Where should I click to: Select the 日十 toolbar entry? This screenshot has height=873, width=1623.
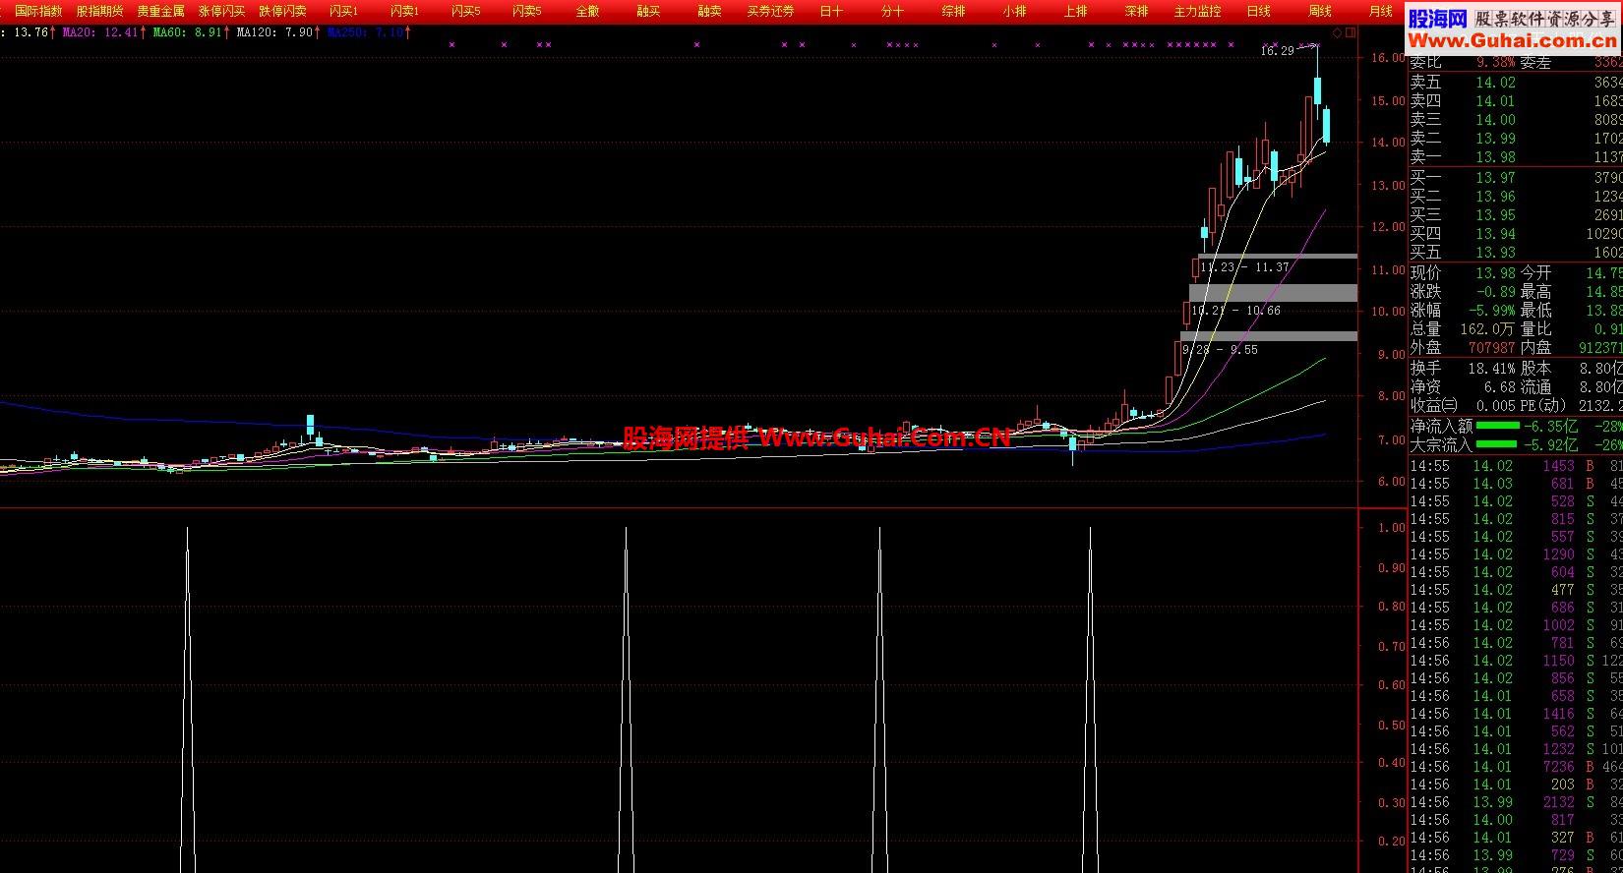pyautogui.click(x=831, y=11)
